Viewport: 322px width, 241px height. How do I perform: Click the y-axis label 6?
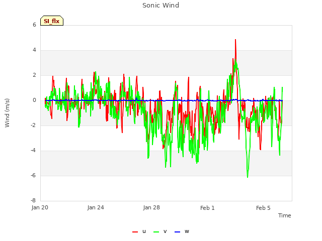(x=34, y=25)
